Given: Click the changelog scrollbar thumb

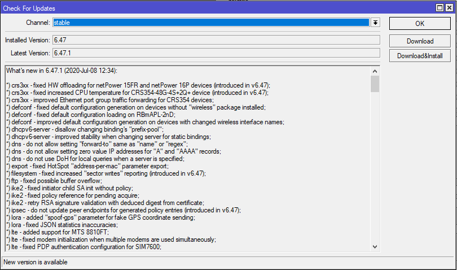Looking at the screenshot, I should point(375,84).
